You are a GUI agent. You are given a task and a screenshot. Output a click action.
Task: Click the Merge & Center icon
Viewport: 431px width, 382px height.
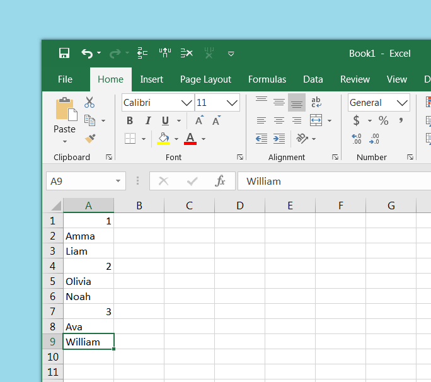316,120
